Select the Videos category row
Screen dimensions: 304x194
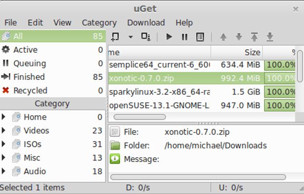53,130
